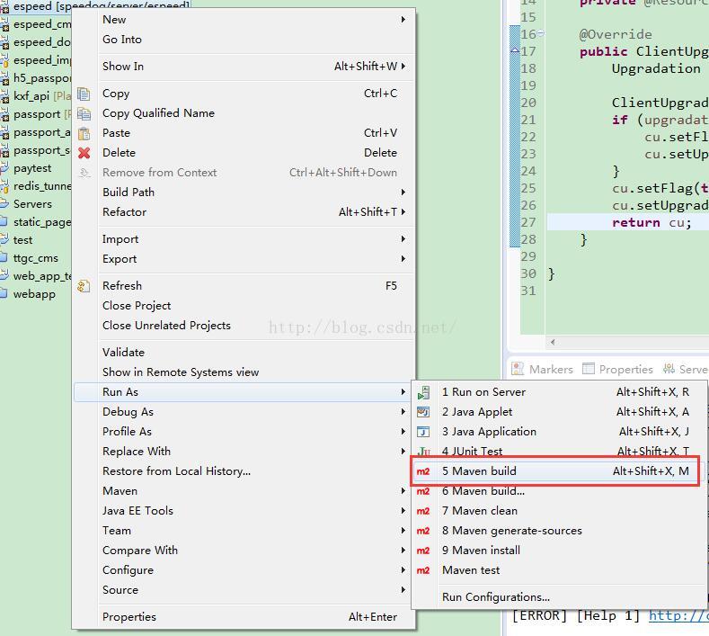Click the Java Application icon
This screenshot has height=636, width=709.
click(423, 432)
